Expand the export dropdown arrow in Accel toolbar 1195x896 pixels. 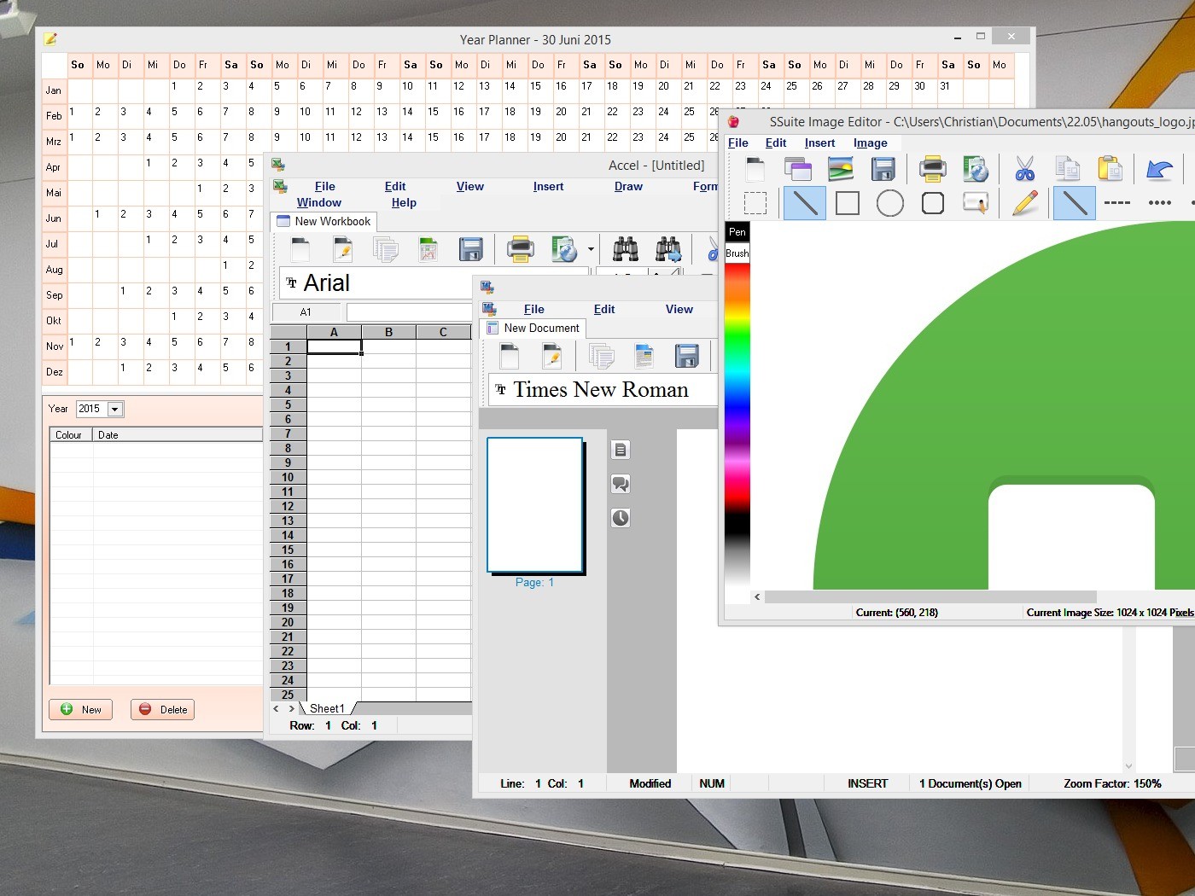[x=591, y=249]
